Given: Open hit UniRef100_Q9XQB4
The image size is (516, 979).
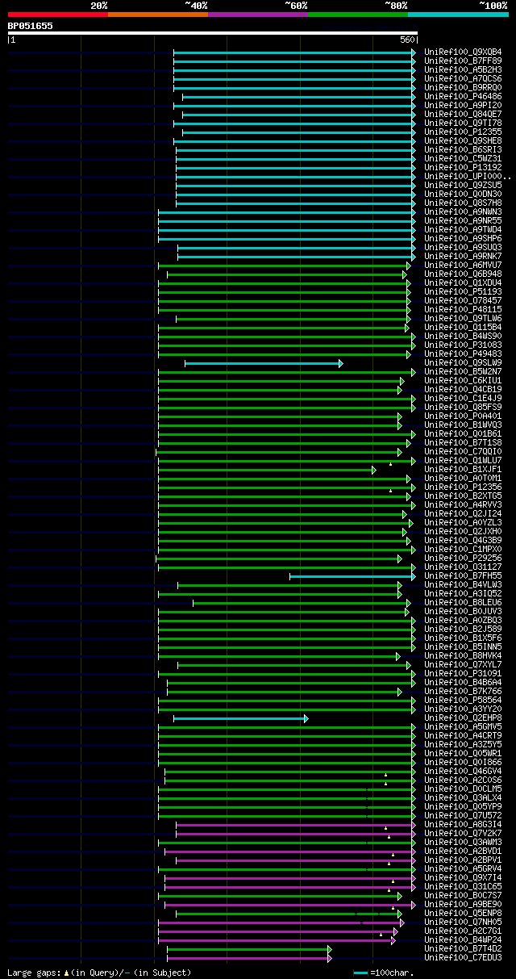Looking at the screenshot, I should click(463, 52).
